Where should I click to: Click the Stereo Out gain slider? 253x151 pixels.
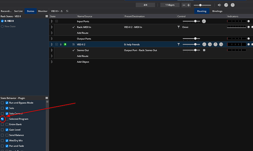click(x=191, y=50)
